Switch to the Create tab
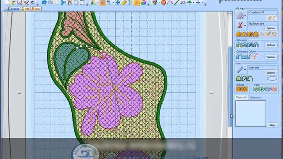Image resolution: width=283 pixels, height=159 pixels. [x=13, y=9]
